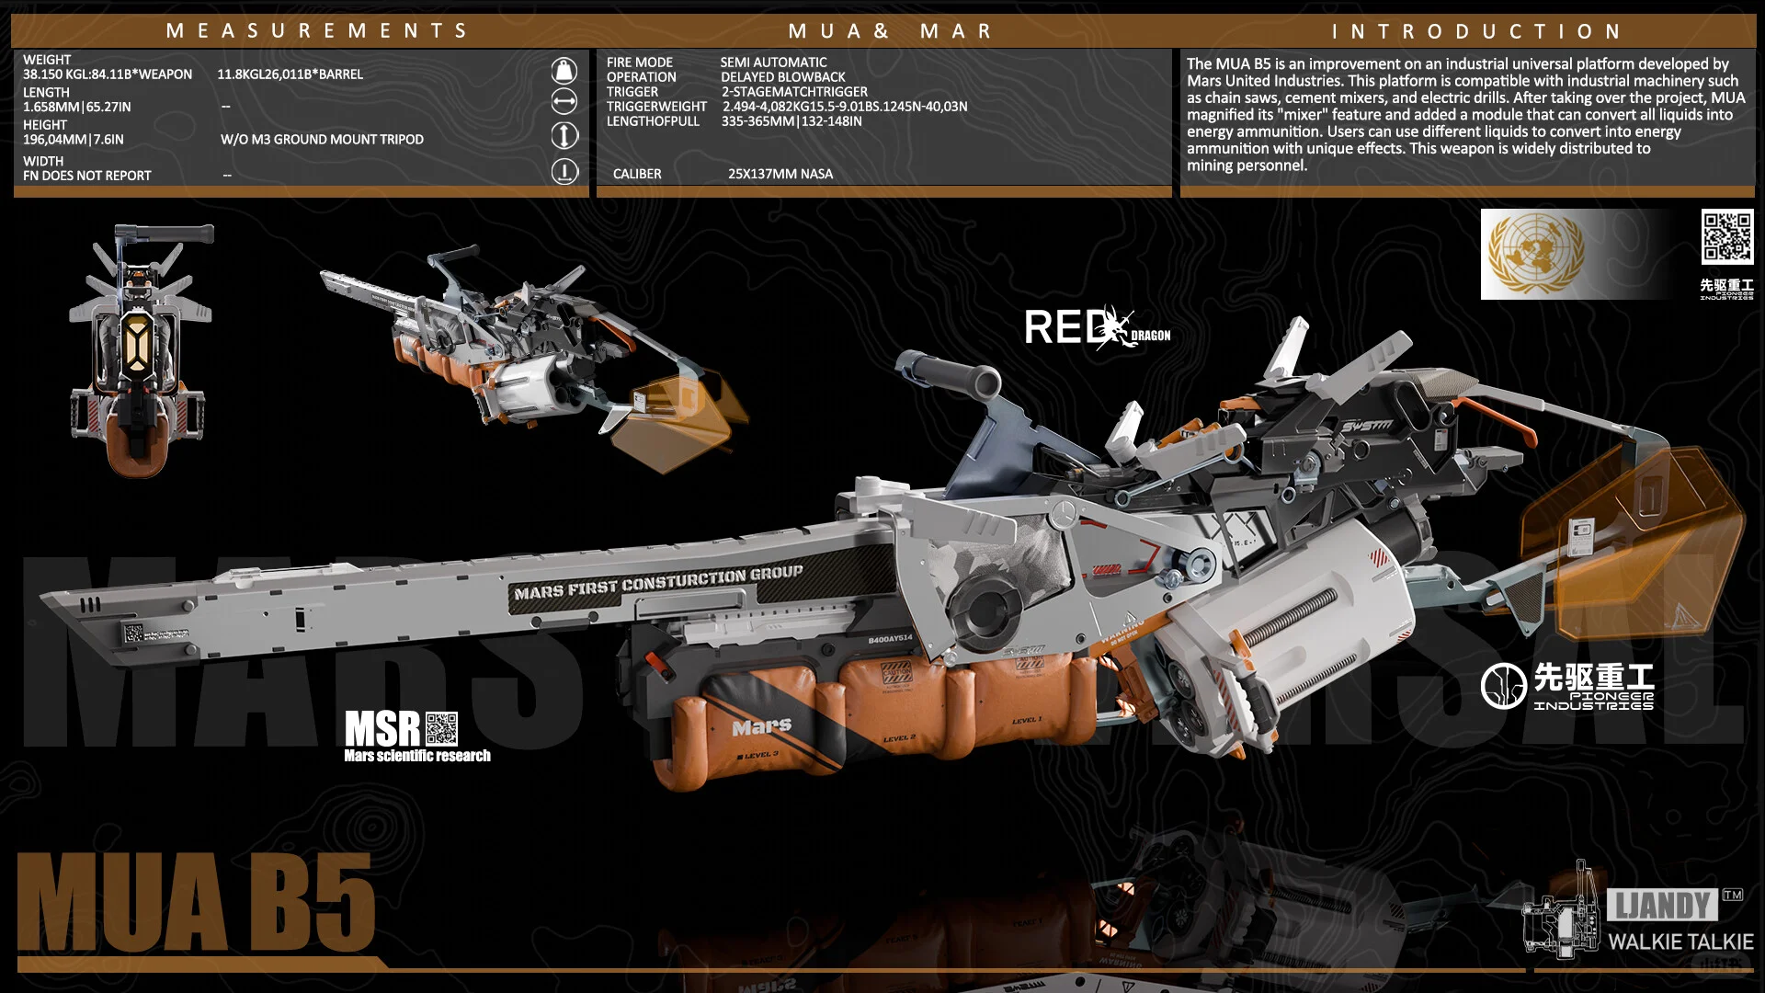Select the MUA & MAR header tab
This screenshot has height=993, width=1765.
[x=890, y=31]
